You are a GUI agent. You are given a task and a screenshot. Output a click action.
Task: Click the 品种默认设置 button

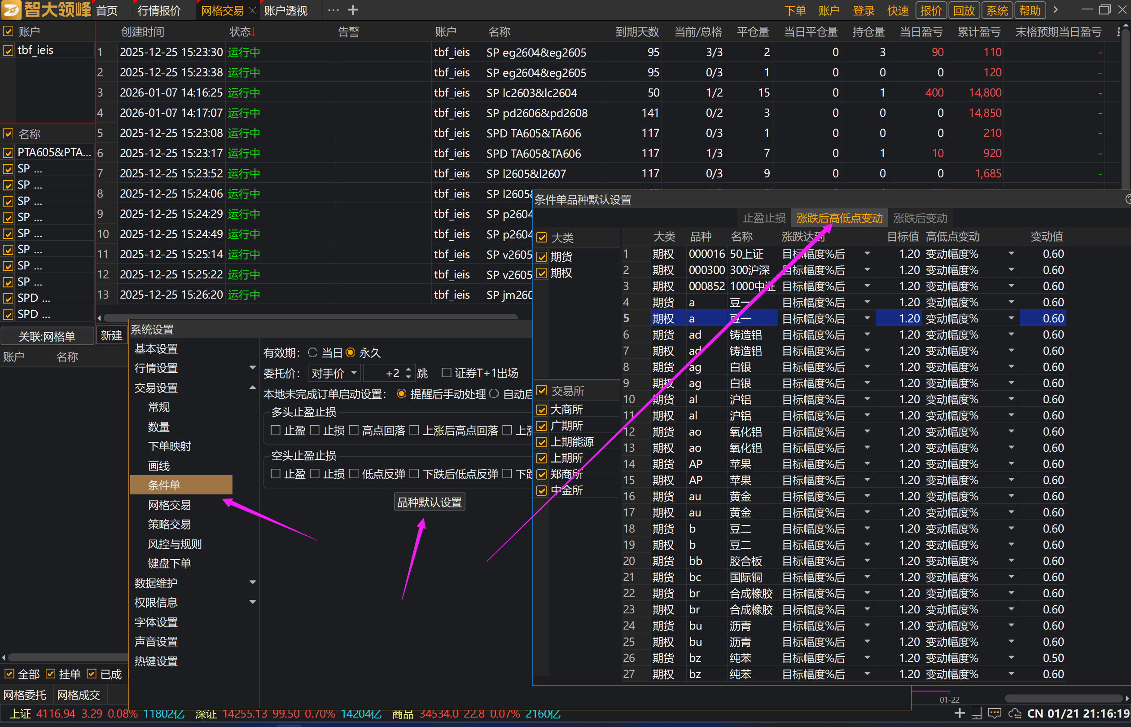pos(430,502)
